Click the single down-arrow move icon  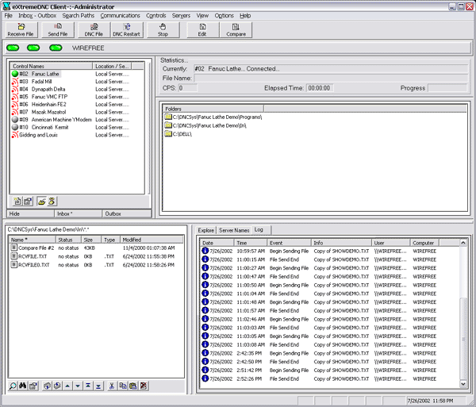pos(78,386)
